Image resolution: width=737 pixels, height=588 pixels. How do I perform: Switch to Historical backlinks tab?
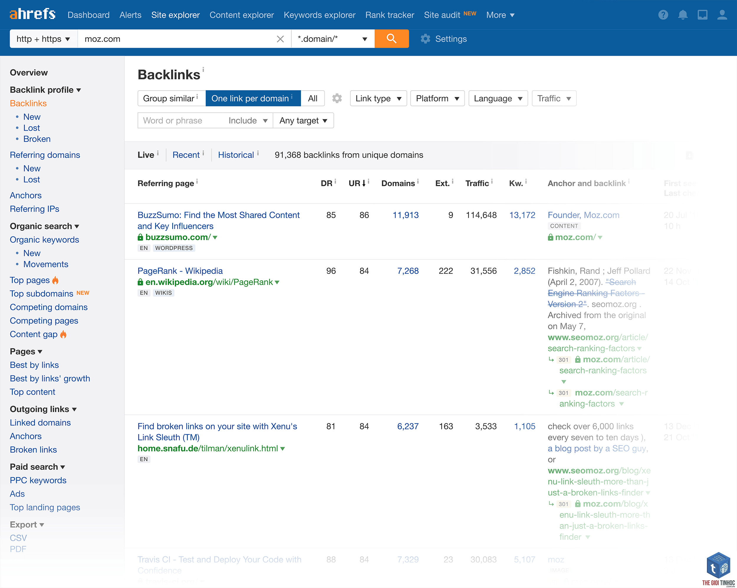(x=236, y=155)
